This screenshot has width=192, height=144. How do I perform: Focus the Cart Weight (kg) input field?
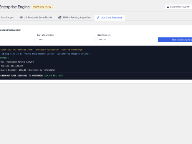66,40
